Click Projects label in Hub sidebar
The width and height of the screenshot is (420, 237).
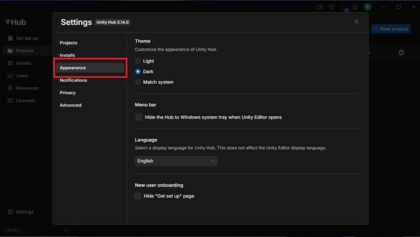pyautogui.click(x=25, y=50)
